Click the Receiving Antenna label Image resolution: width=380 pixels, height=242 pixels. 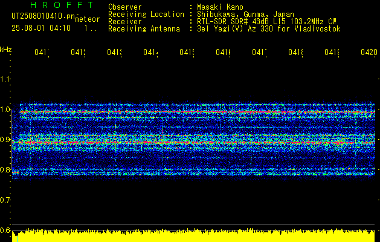click(x=144, y=29)
